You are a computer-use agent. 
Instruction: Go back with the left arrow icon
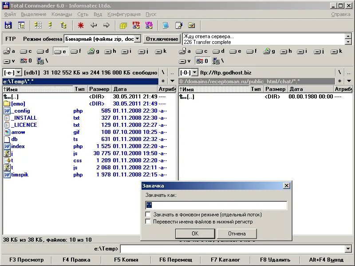coord(94,25)
